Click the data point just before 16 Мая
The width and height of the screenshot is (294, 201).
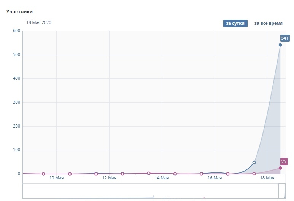coord(201,174)
